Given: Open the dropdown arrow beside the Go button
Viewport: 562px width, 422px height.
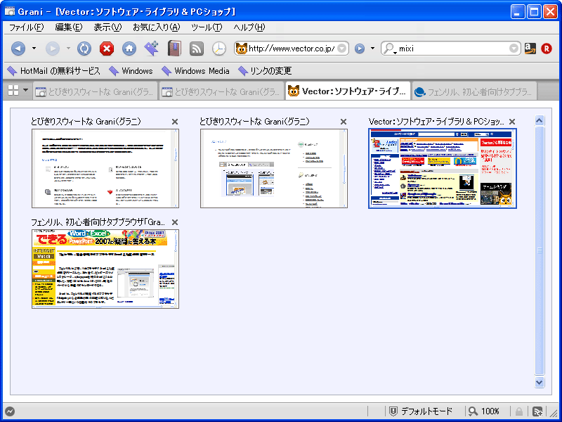Looking at the screenshot, I should tap(372, 48).
